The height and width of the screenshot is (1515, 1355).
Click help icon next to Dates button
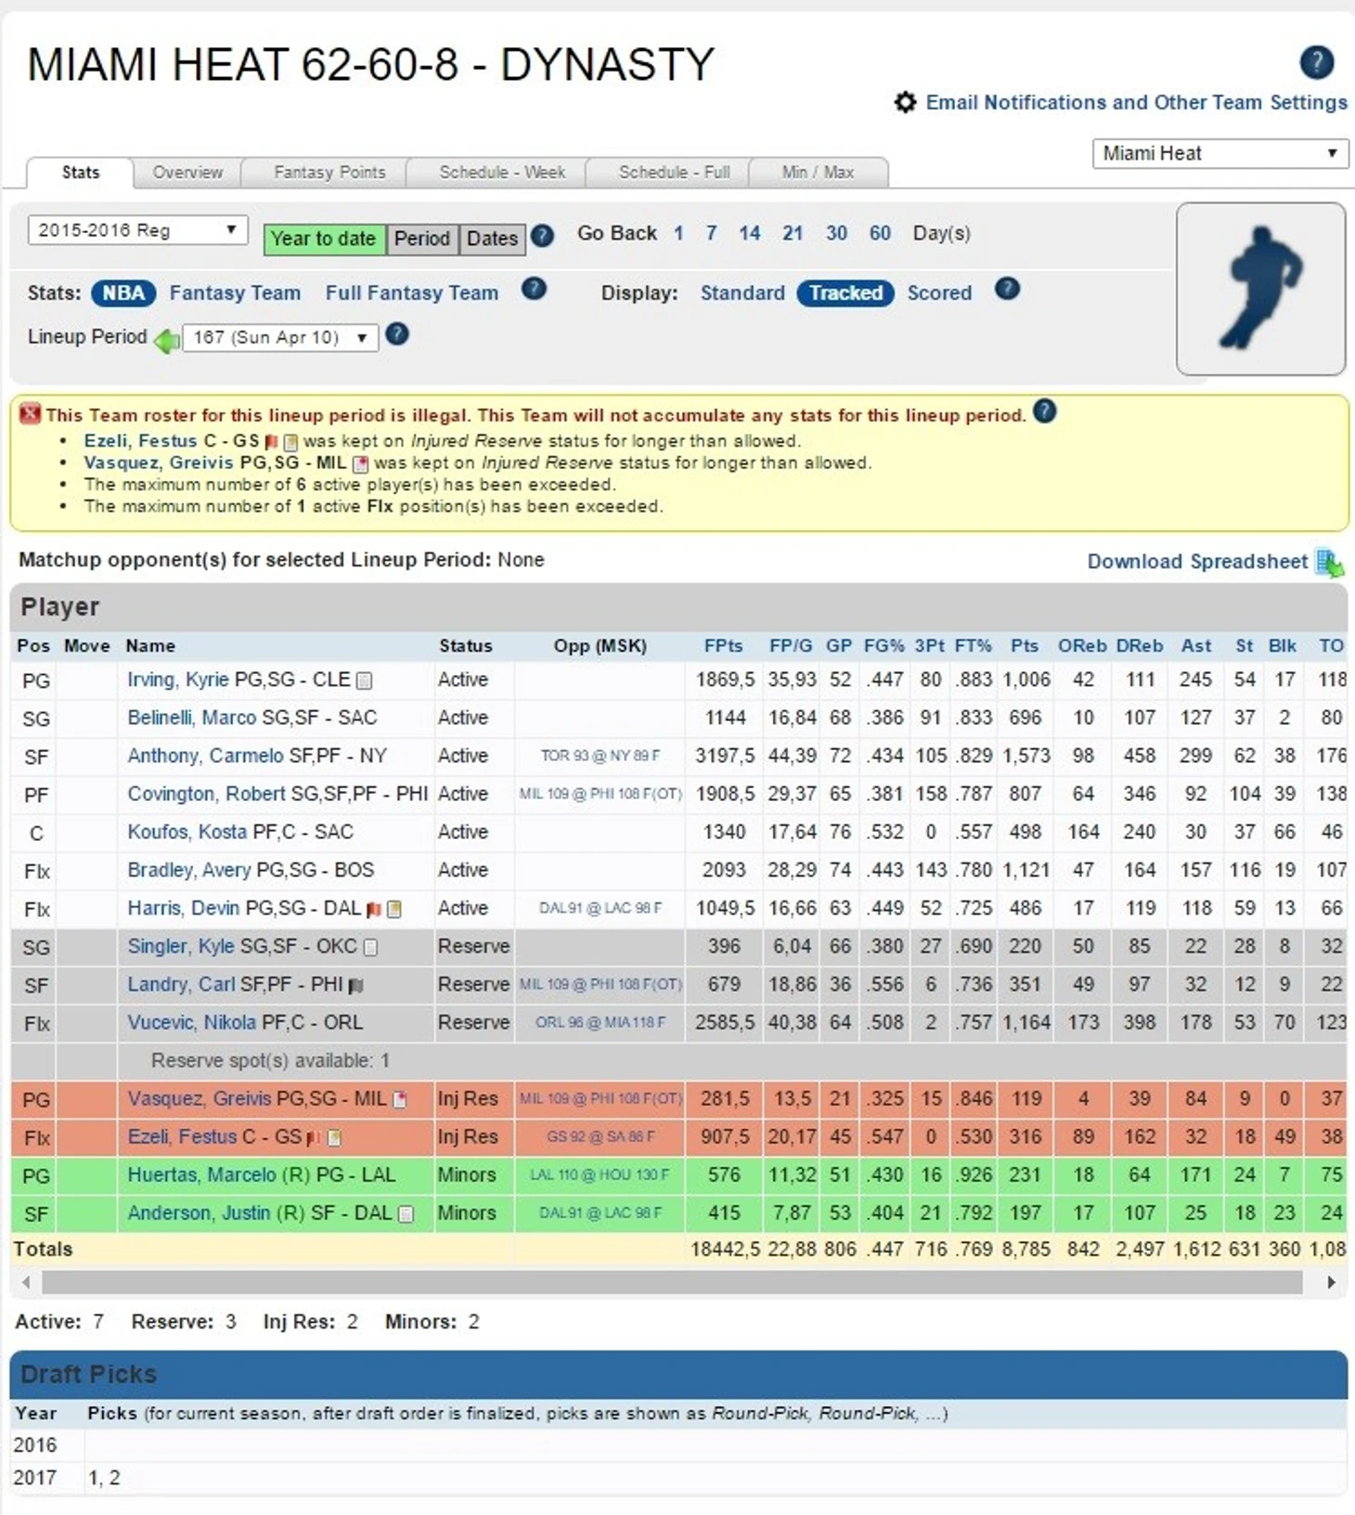(x=542, y=236)
